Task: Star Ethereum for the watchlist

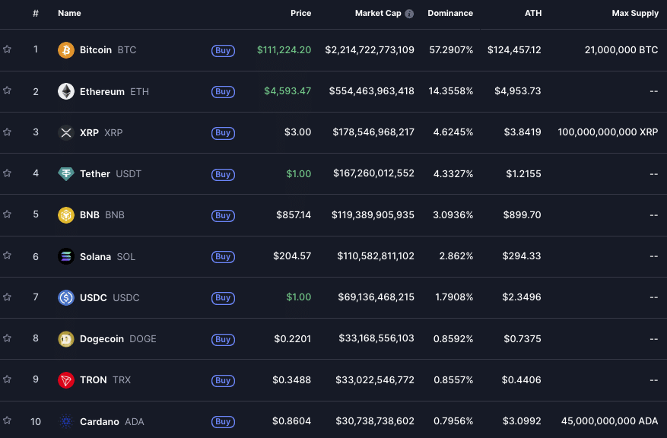Action: (x=8, y=90)
